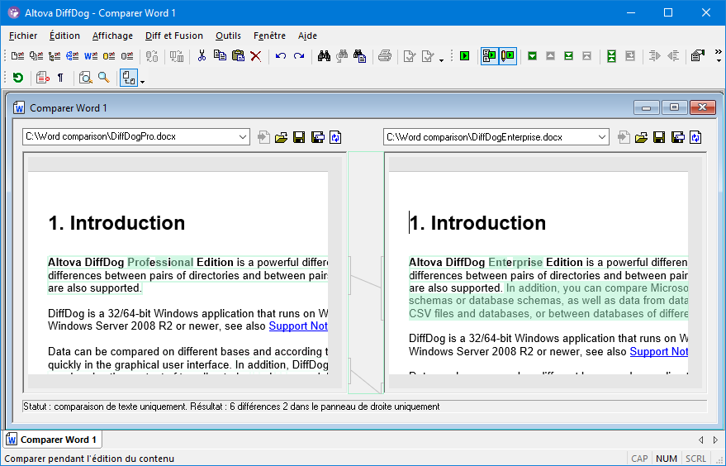Click the magnifier zoom icon
This screenshot has height=466, width=726.
coord(104,78)
